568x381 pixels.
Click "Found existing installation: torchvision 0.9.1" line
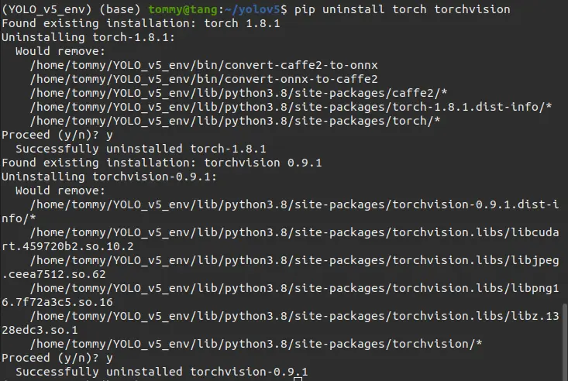[161, 162]
